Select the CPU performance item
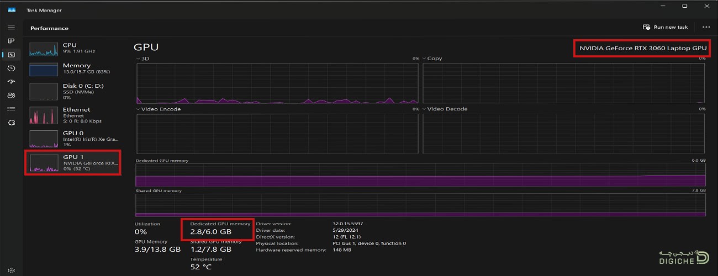The height and width of the screenshot is (276, 718). [x=73, y=48]
